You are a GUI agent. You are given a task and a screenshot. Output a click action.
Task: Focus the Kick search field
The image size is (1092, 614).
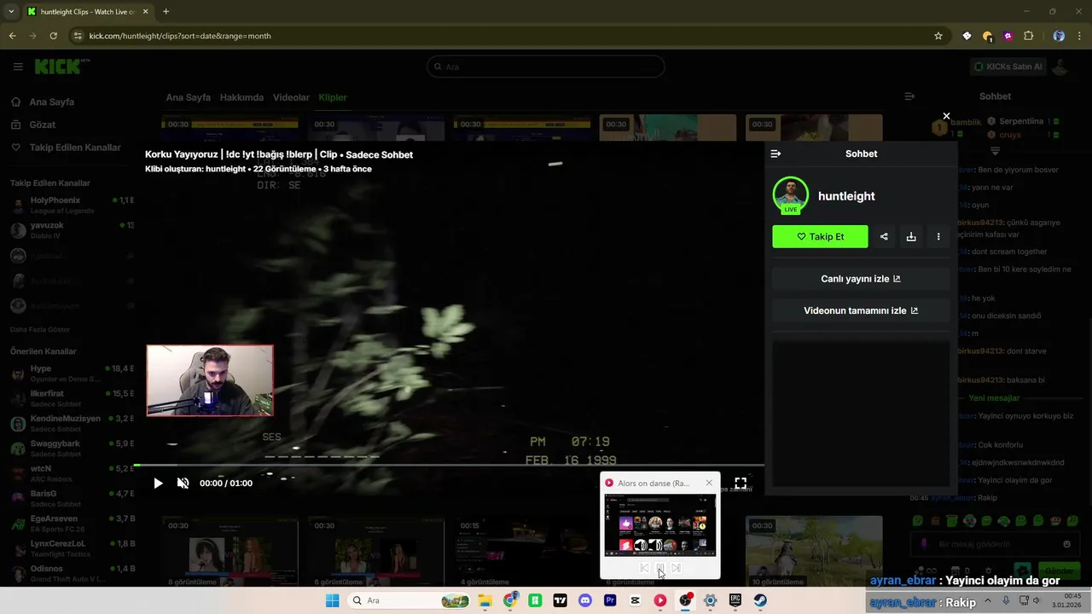coord(546,67)
